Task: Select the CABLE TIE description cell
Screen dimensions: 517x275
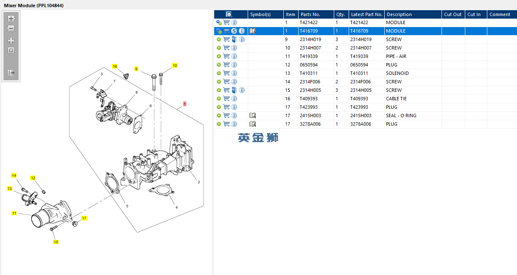Action: tap(413, 99)
